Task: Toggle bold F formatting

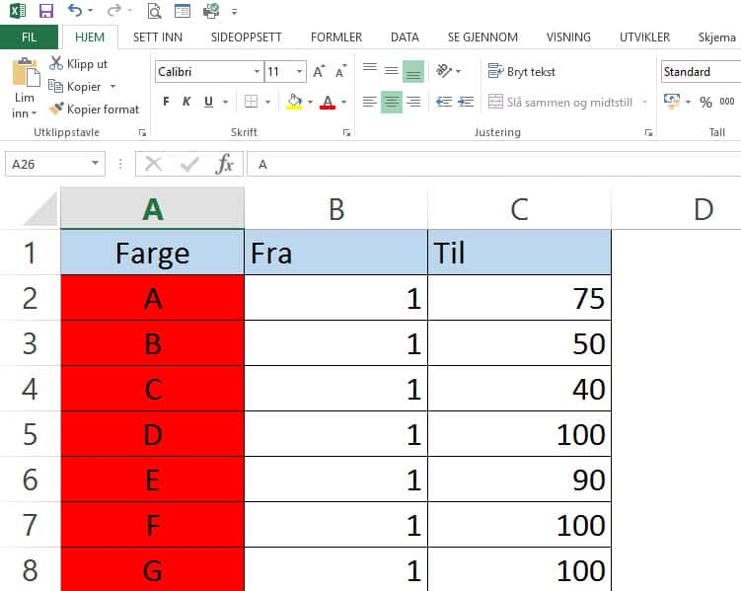Action: click(166, 101)
